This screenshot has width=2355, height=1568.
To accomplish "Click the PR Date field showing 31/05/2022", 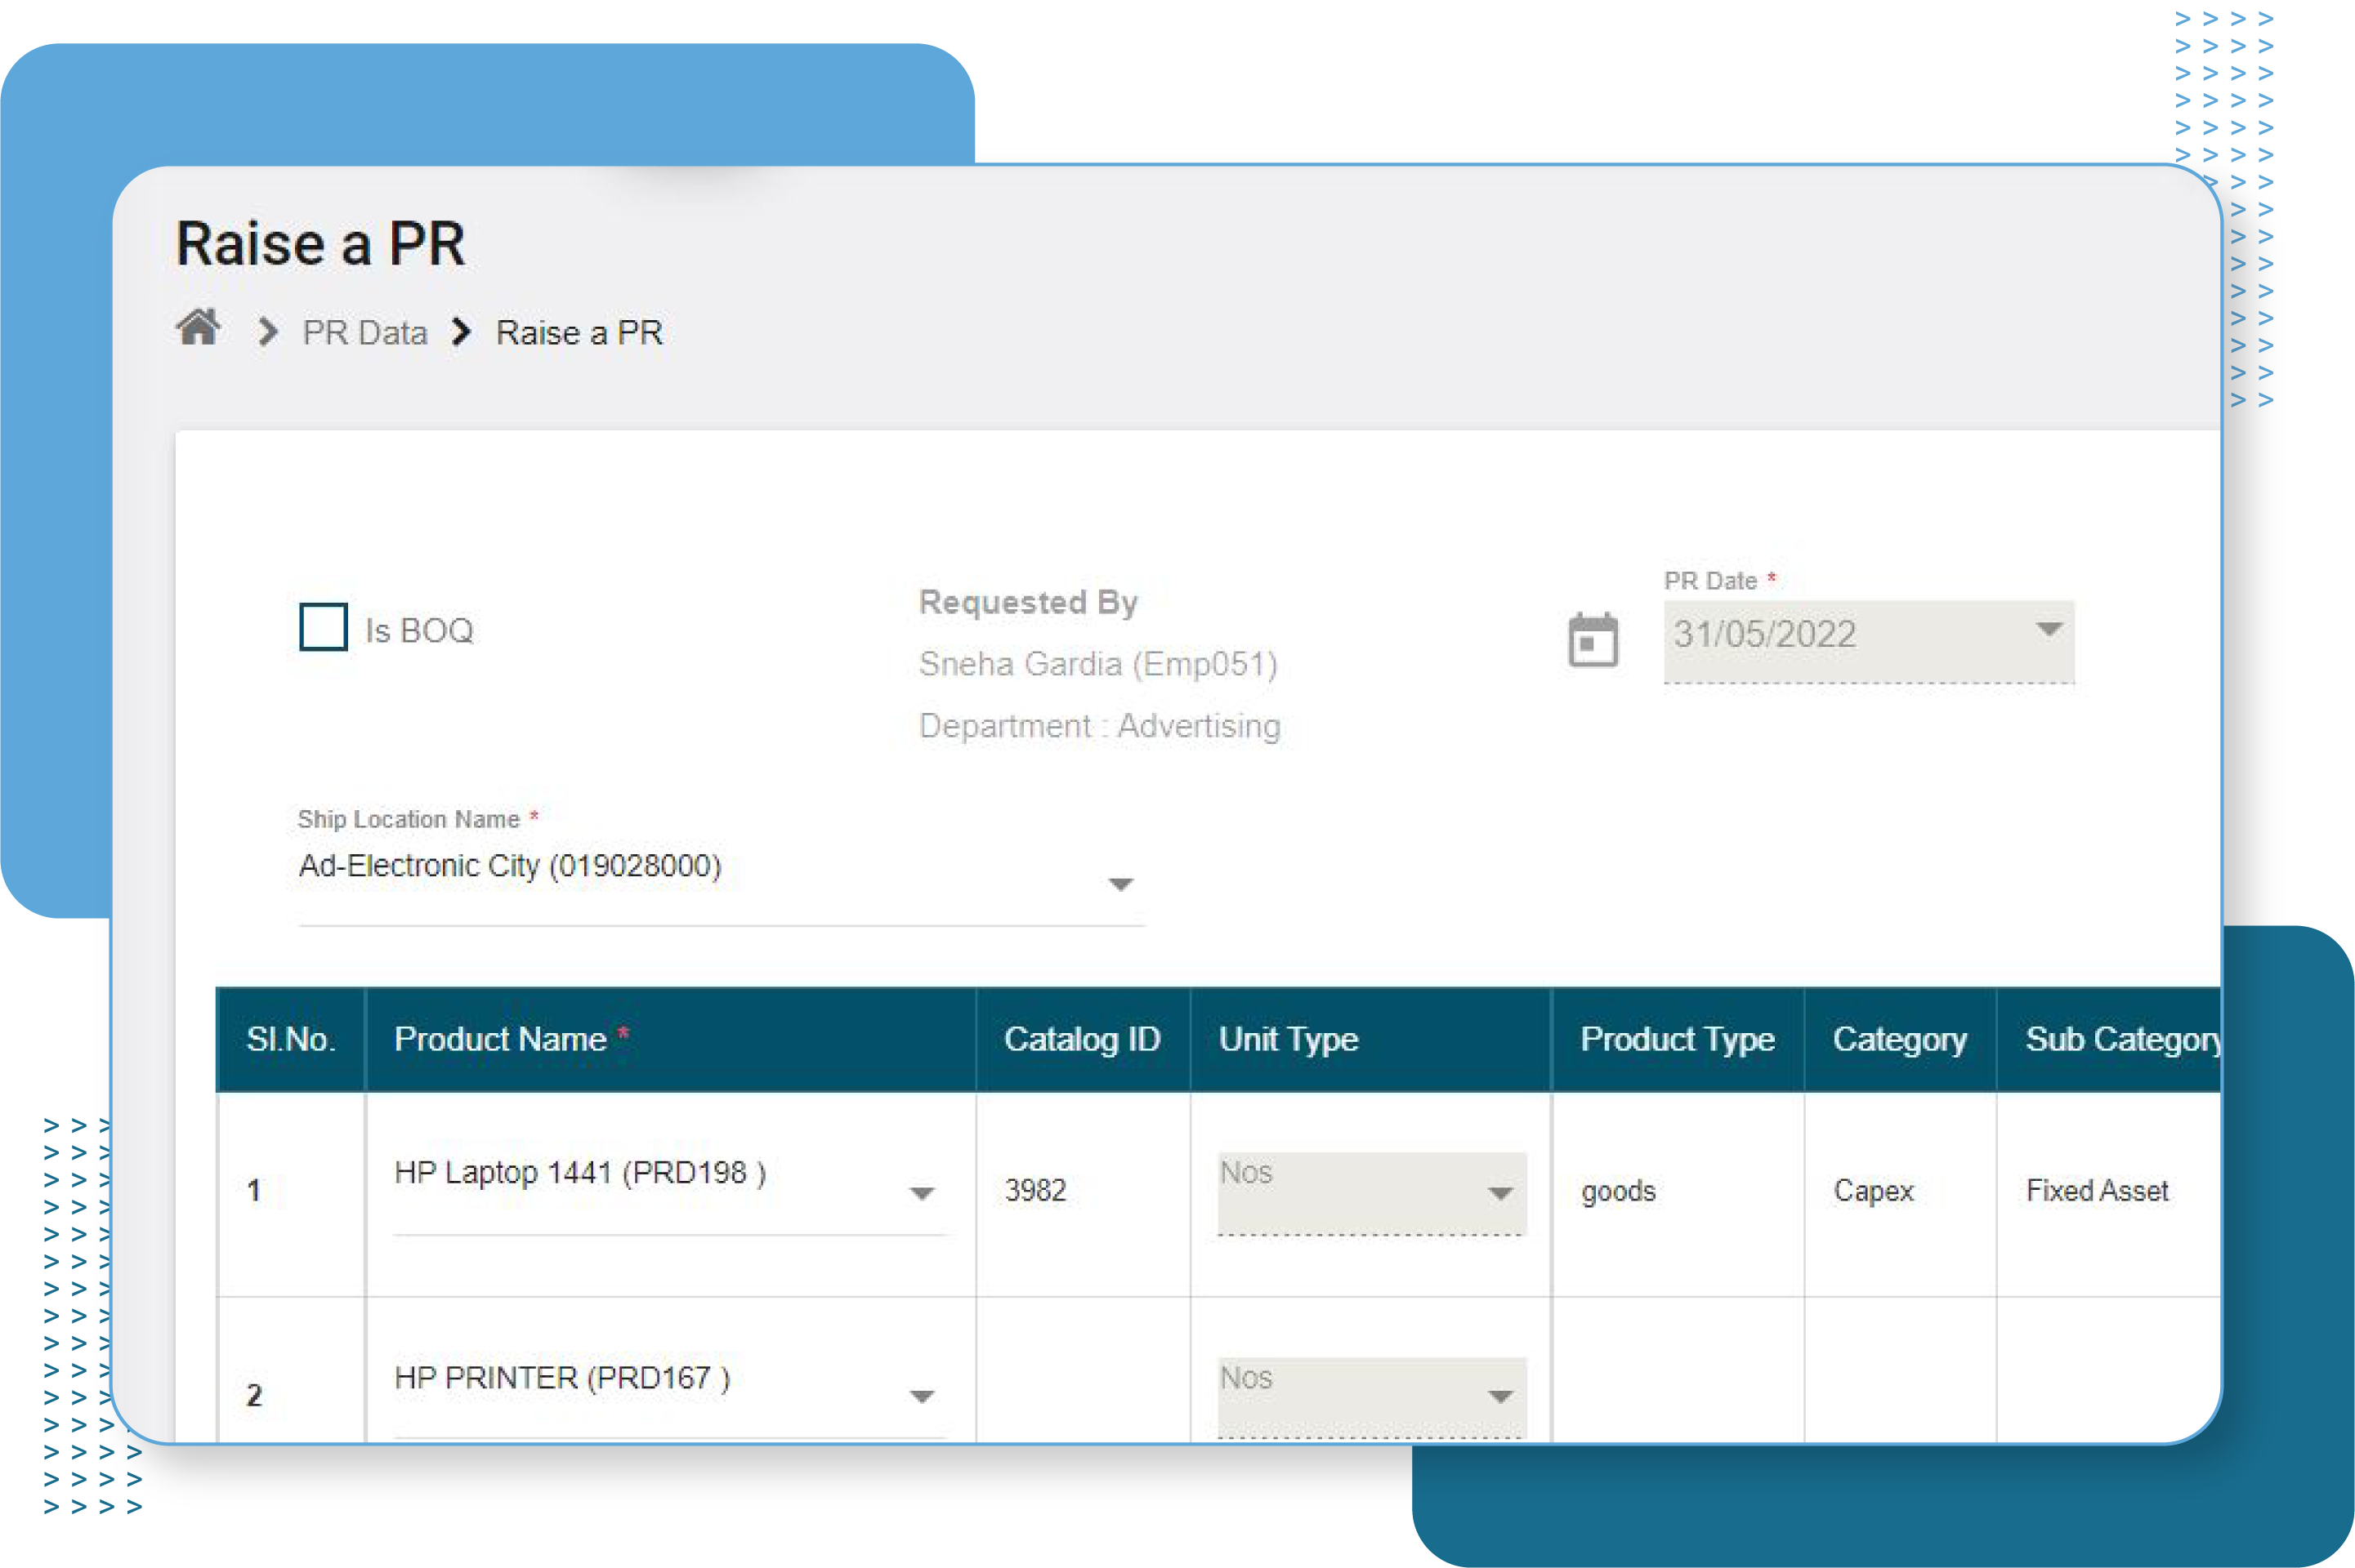I will 1763,632.
